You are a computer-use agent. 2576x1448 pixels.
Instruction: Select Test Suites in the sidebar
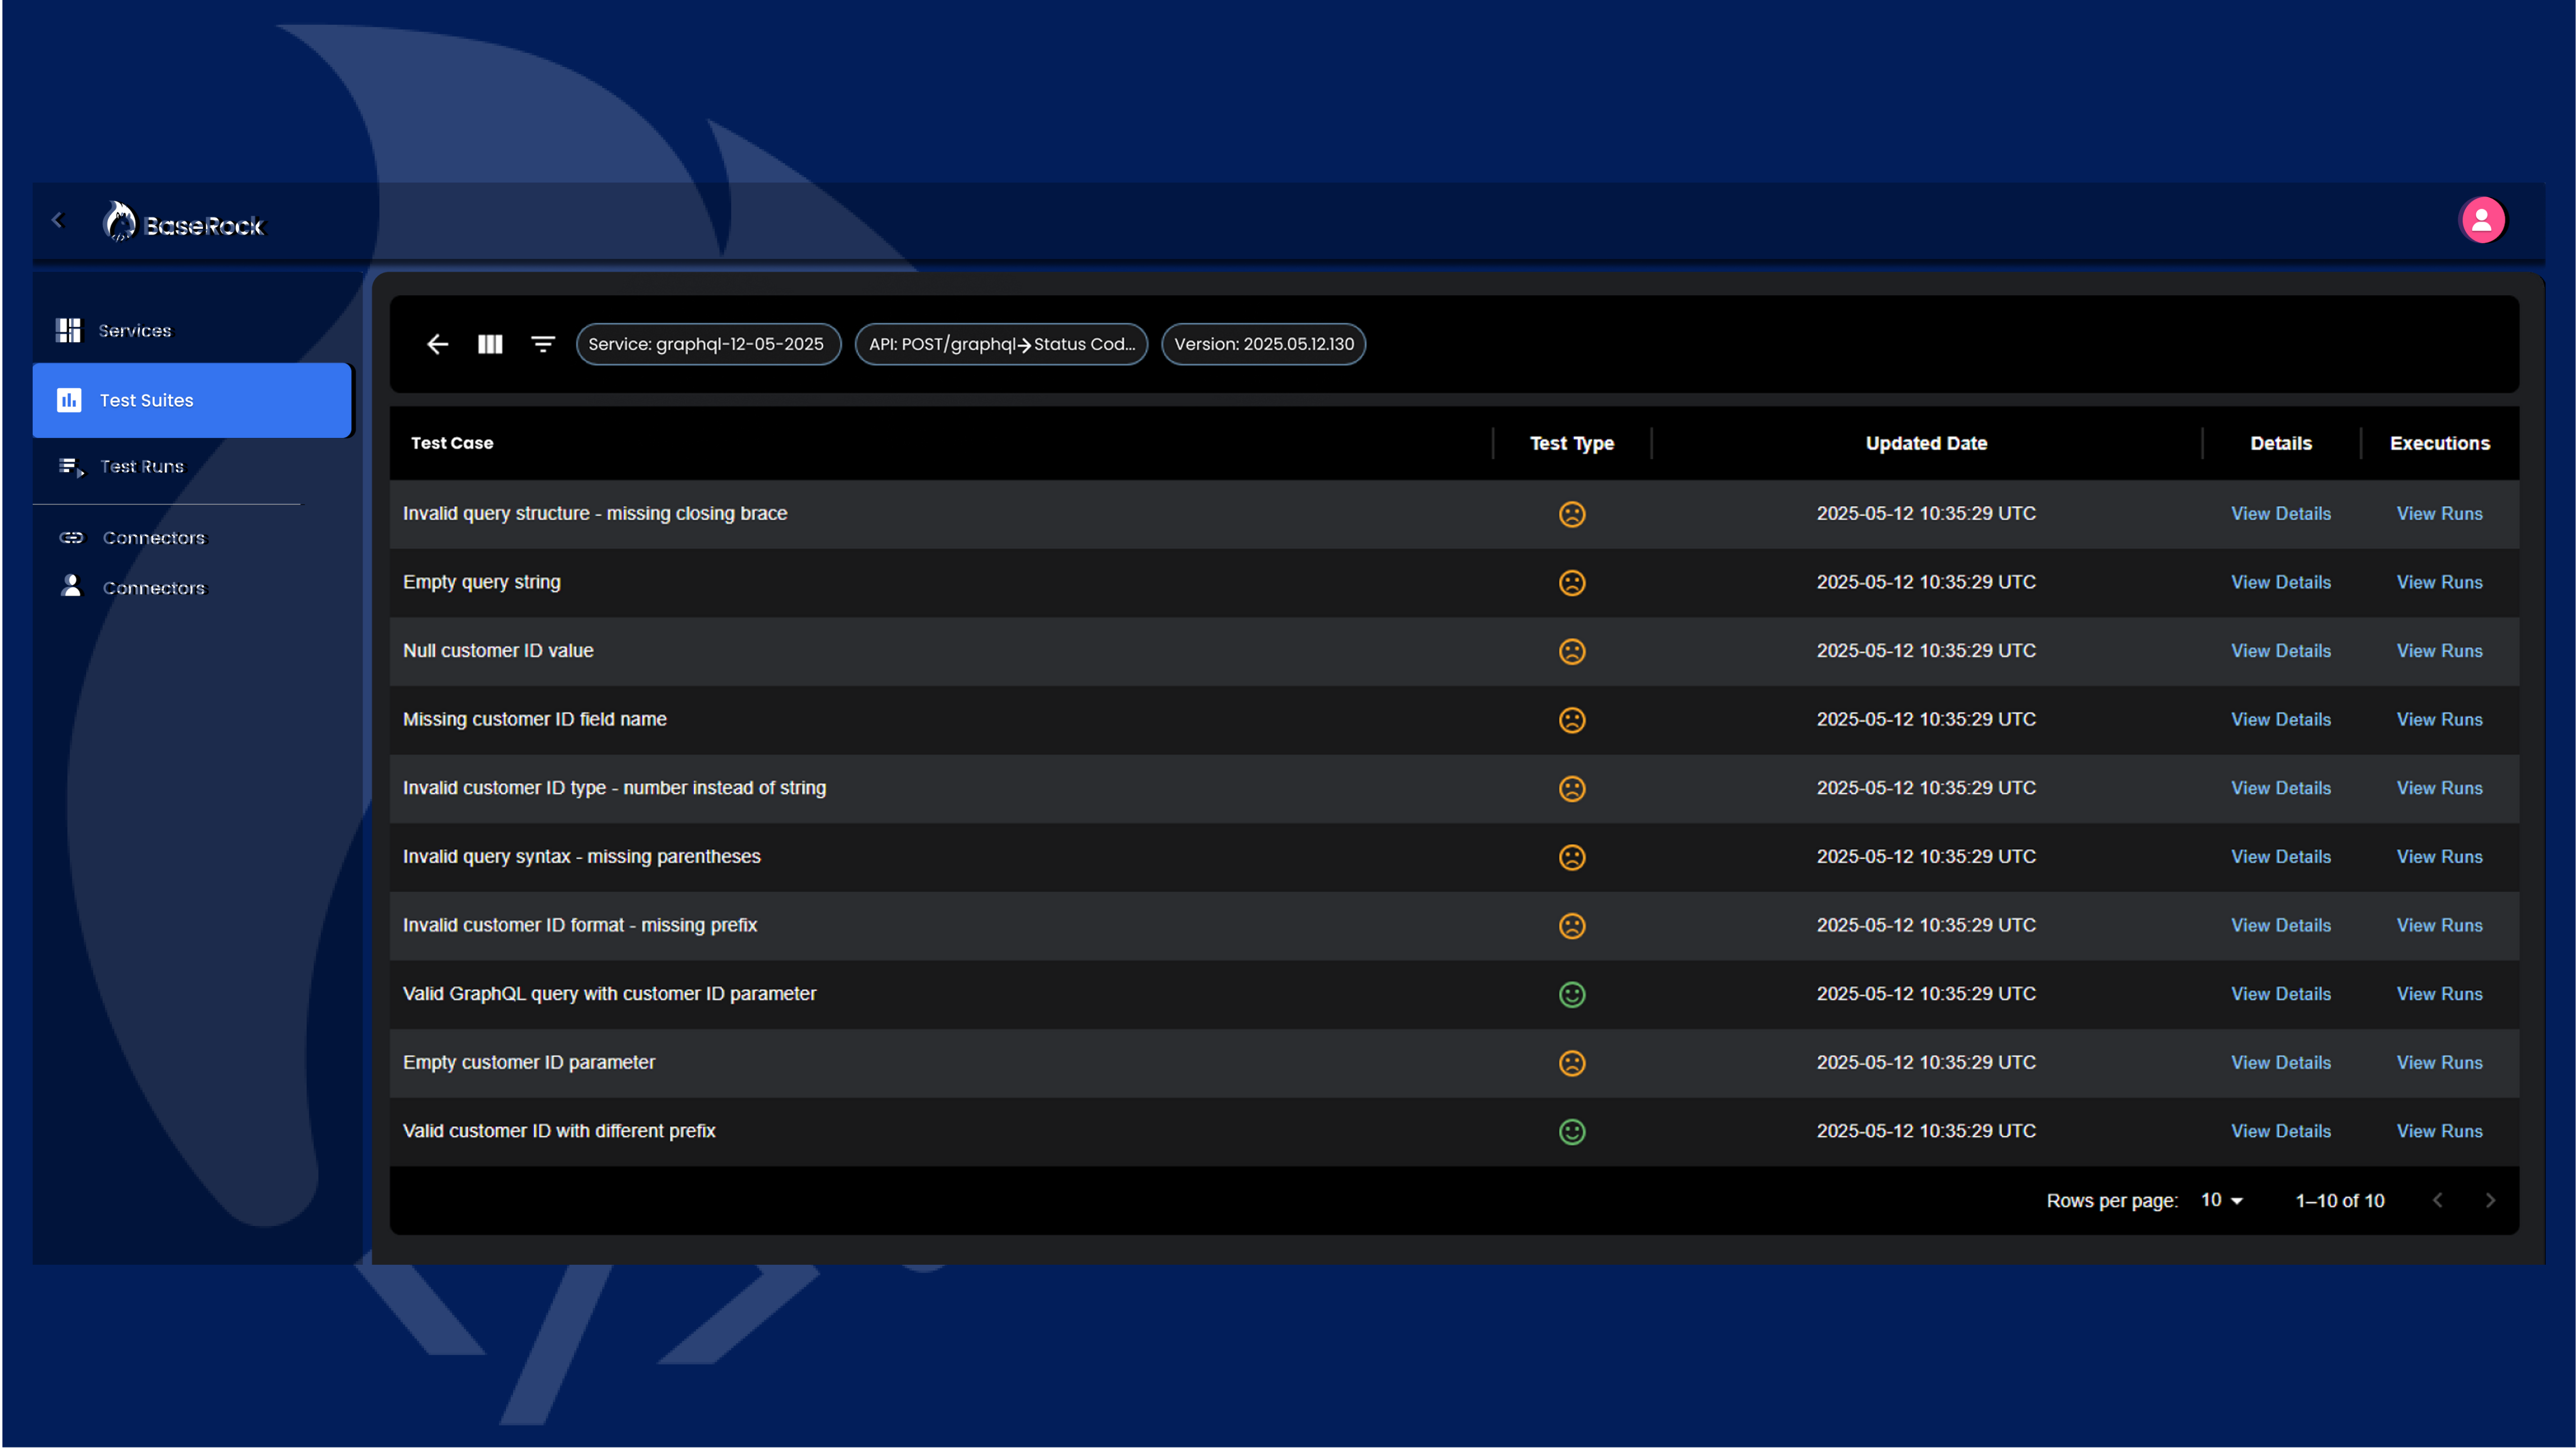pos(192,400)
